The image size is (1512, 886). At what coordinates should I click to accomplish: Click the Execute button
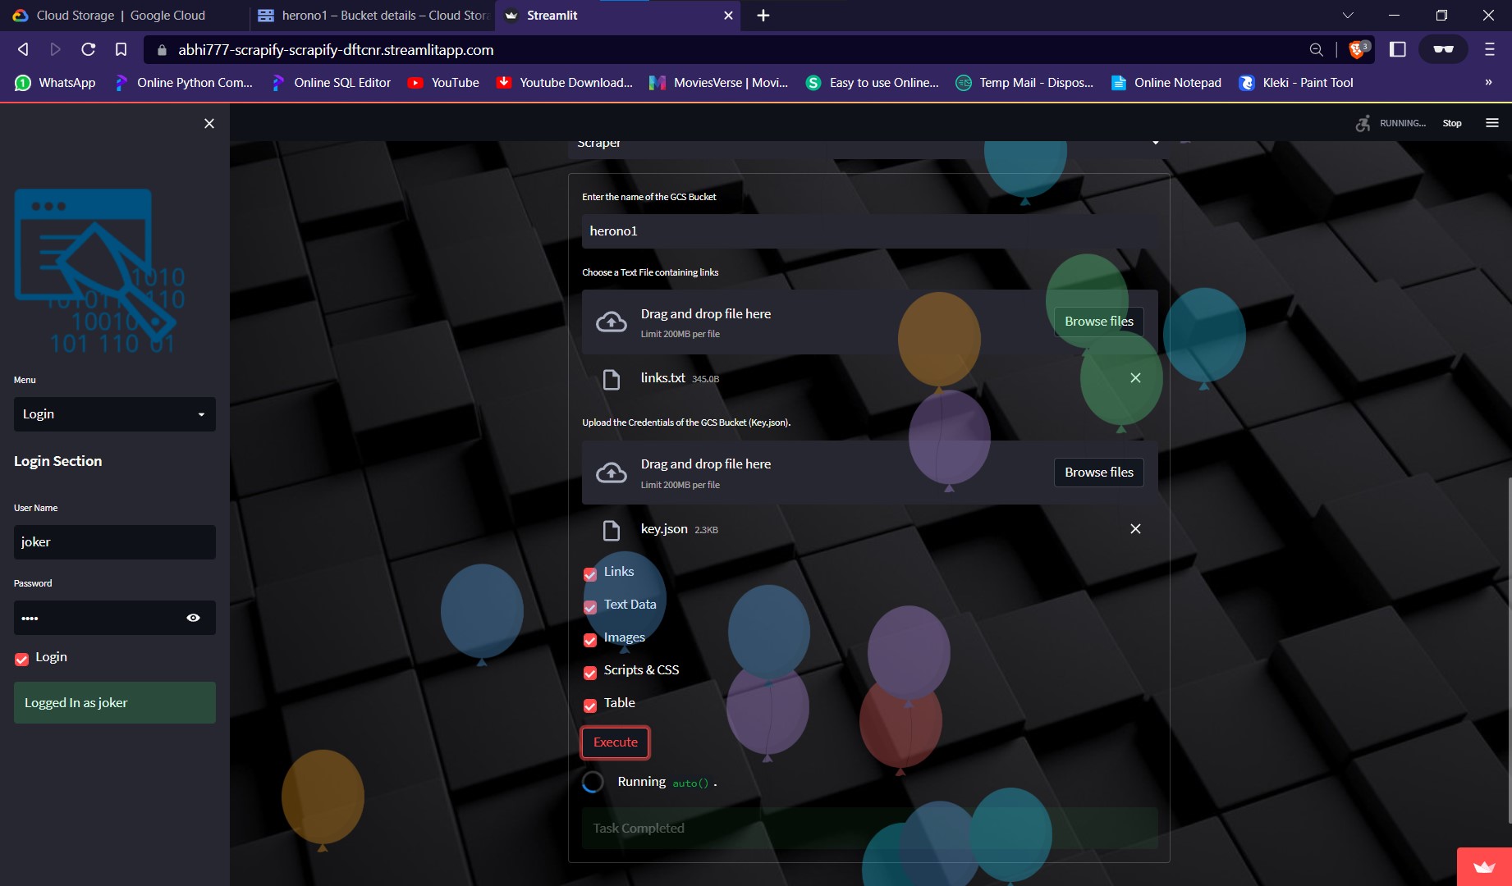click(616, 742)
